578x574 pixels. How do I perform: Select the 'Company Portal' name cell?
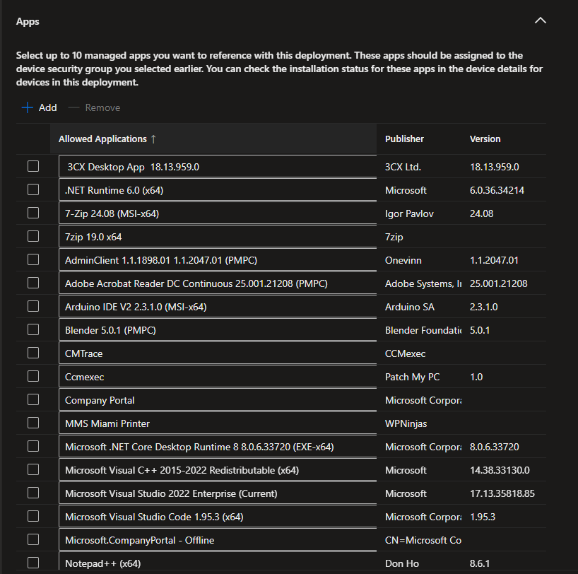coord(218,400)
